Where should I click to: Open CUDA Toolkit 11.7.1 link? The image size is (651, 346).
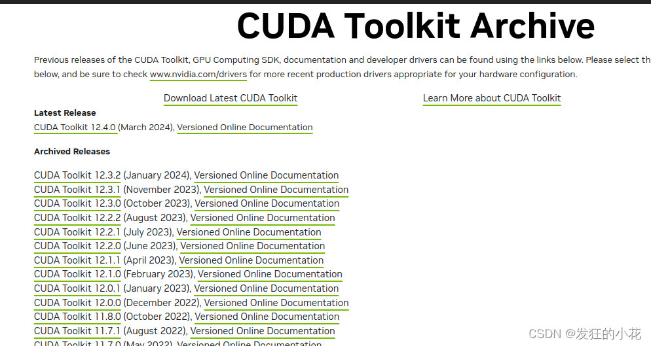(77, 331)
